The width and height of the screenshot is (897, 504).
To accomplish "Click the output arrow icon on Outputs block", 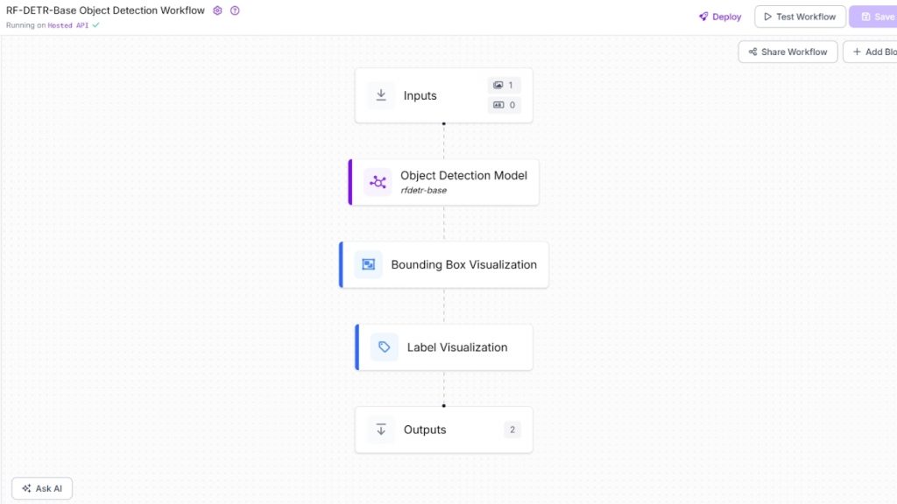I will click(x=381, y=429).
